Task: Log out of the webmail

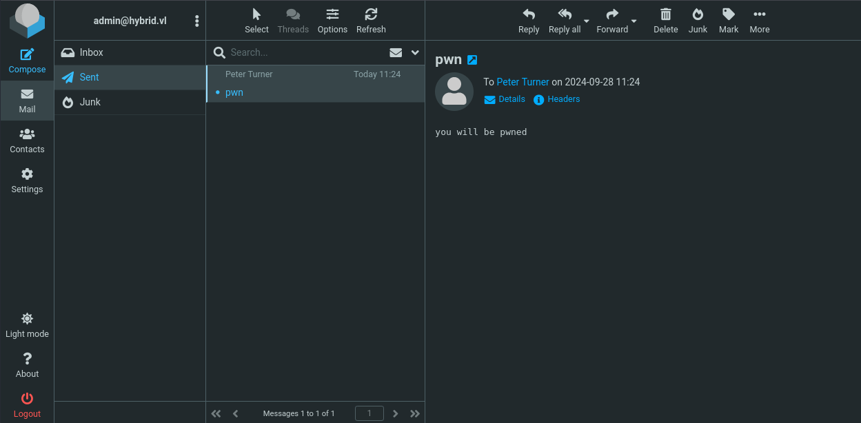Action: click(x=27, y=405)
